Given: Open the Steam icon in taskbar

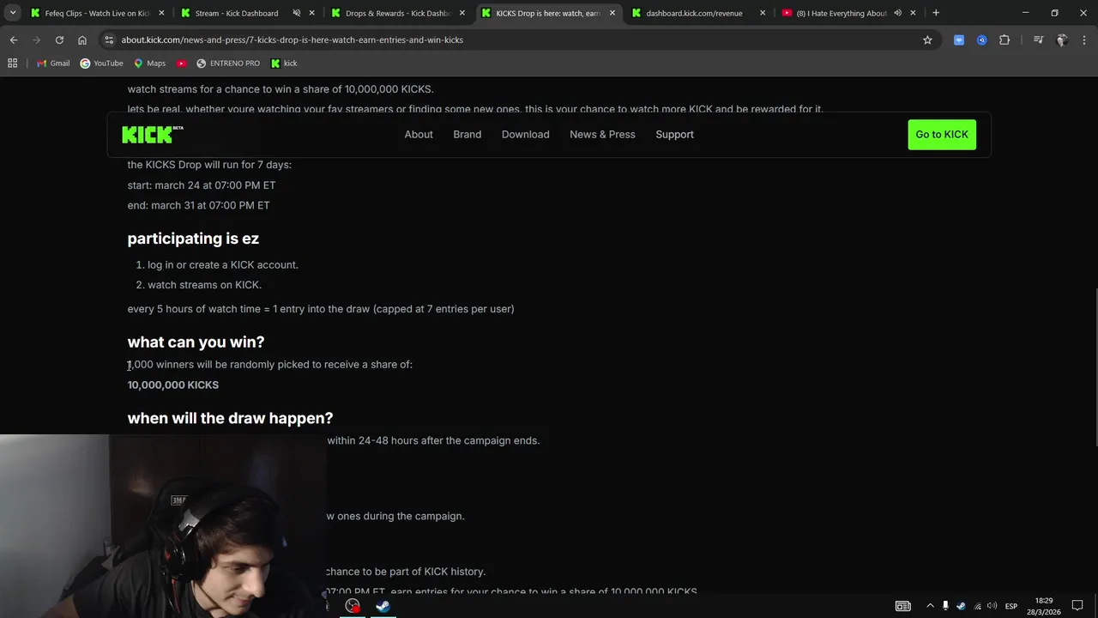Looking at the screenshot, I should click(x=383, y=605).
